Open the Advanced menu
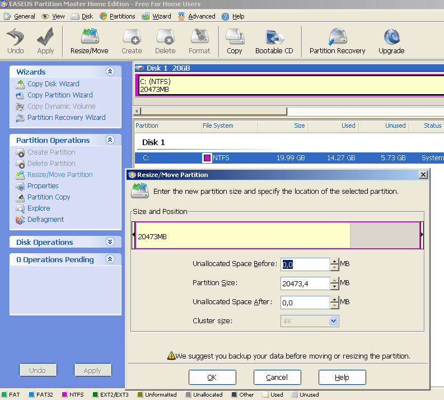This screenshot has width=444, height=400. pyautogui.click(x=197, y=16)
